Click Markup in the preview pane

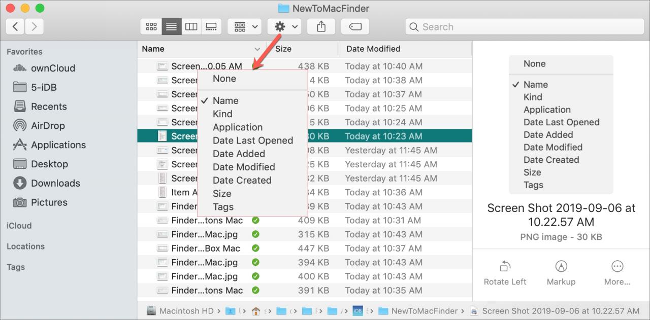[x=561, y=273]
